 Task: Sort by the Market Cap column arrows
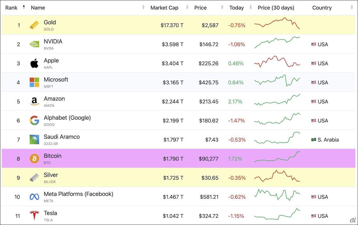[187, 7]
